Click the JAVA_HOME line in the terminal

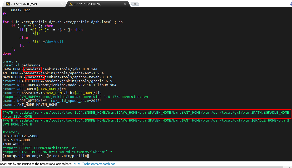[50, 69]
